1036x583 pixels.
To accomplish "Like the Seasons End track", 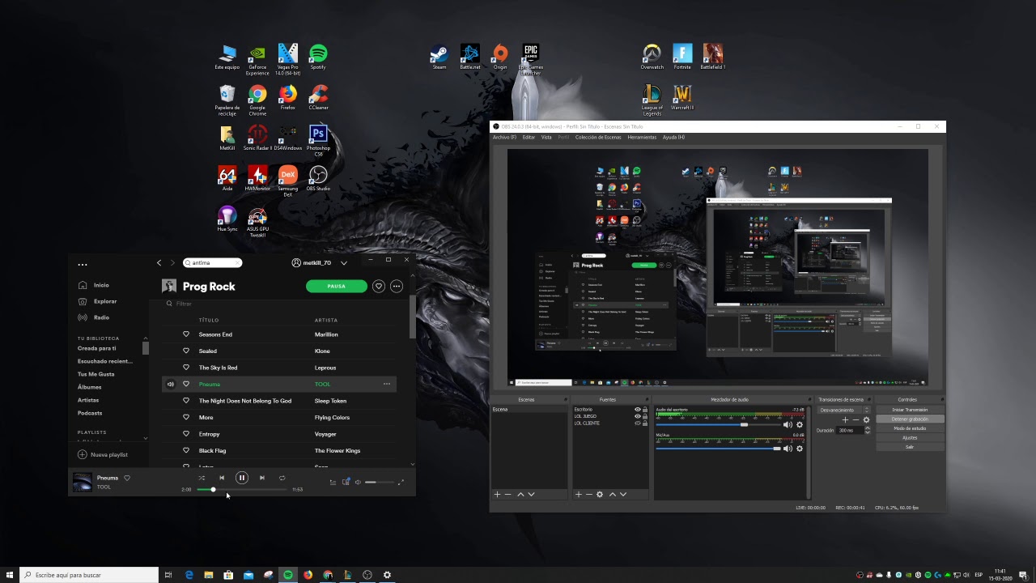I will tap(186, 334).
